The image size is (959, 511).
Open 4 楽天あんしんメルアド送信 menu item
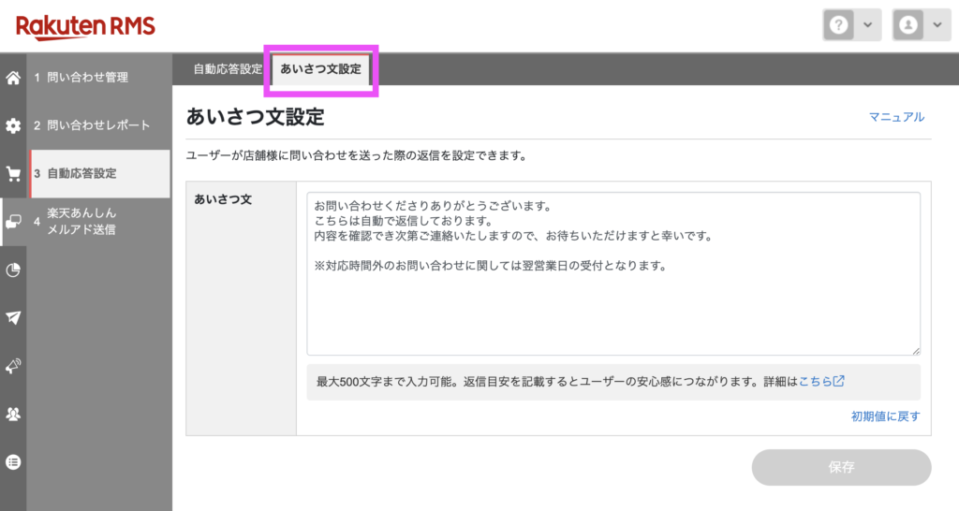point(97,221)
